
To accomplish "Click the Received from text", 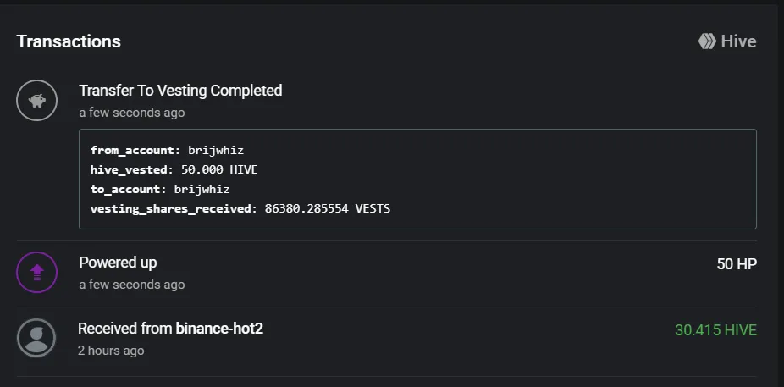I will tap(125, 329).
